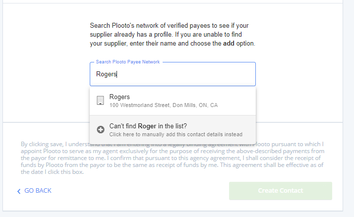Viewport: 354px width, 217px height.
Task: Focus the Search Plooto Payee Network field
Action: click(173, 74)
